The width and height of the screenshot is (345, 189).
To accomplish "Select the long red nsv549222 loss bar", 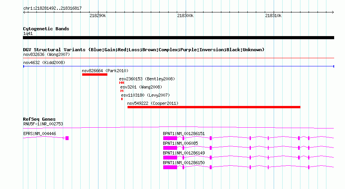I will click(214, 107).
